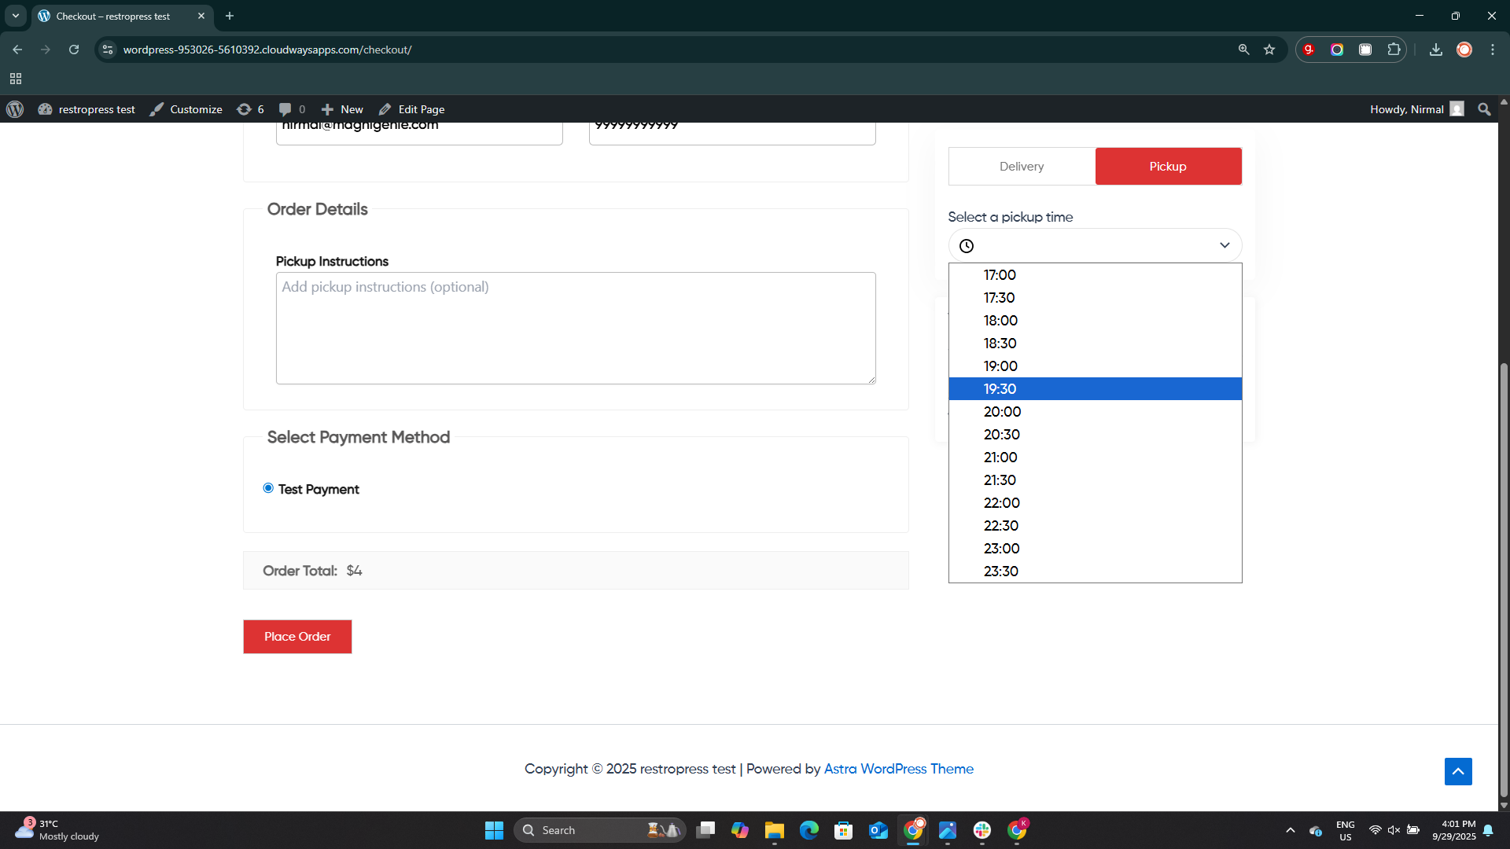Open the pickup time dropdown chevron
1510x849 pixels.
coord(1225,244)
